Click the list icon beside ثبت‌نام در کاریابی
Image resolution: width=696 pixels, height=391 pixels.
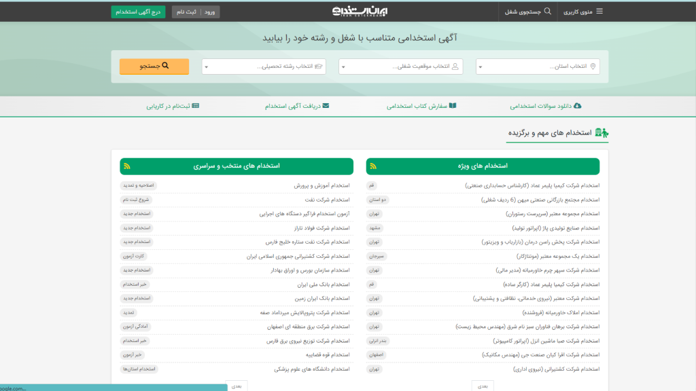pos(195,105)
